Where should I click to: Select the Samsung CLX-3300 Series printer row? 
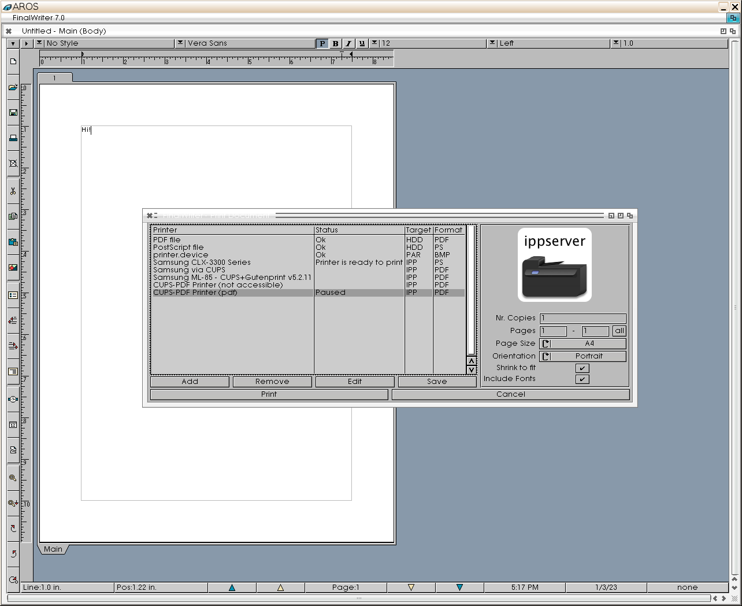coord(308,263)
